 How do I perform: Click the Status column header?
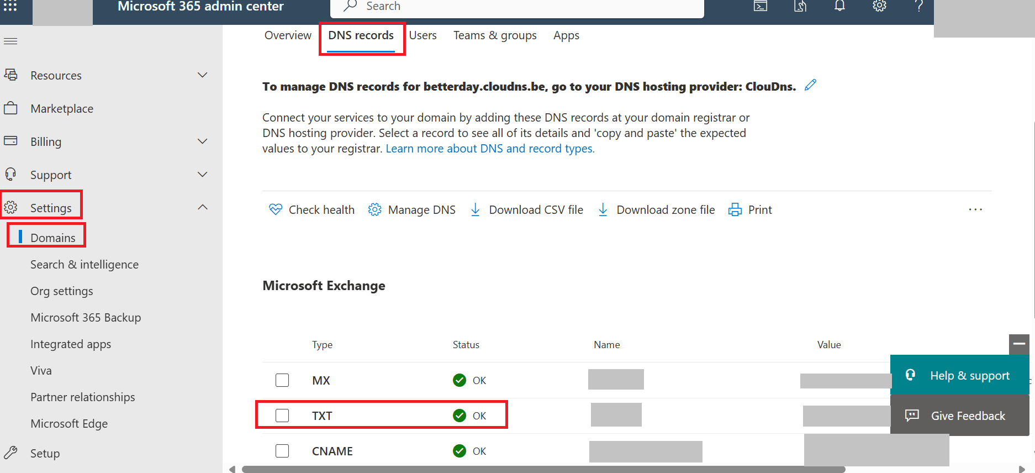[x=466, y=345]
